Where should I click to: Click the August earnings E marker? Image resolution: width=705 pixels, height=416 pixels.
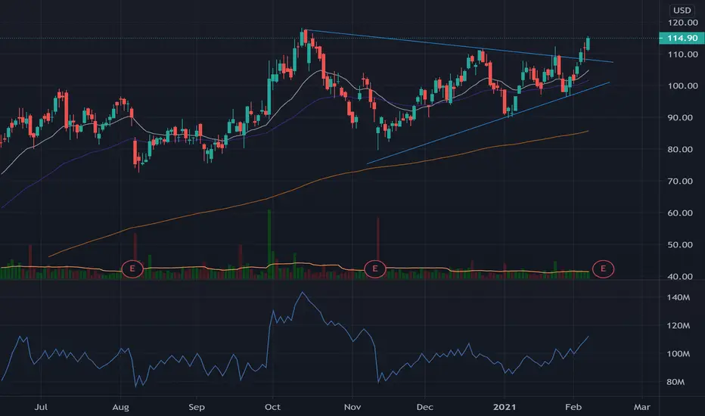click(x=132, y=269)
